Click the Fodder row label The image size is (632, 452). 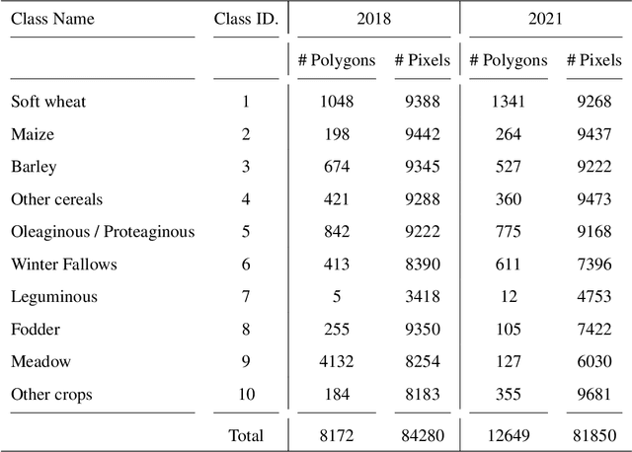point(34,330)
